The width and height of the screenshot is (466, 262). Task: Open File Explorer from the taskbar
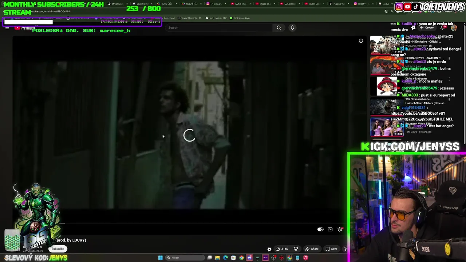217,258
